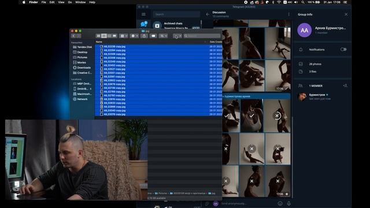Viewport: 370px width, 208px height.
Task: Open Pictures in Finder sidebar
Action: 80,57
